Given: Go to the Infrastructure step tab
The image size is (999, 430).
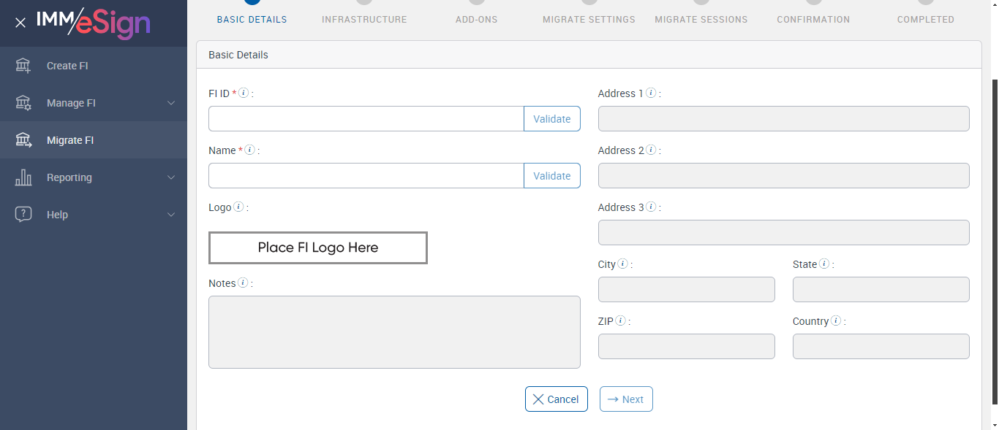Looking at the screenshot, I should click(364, 20).
